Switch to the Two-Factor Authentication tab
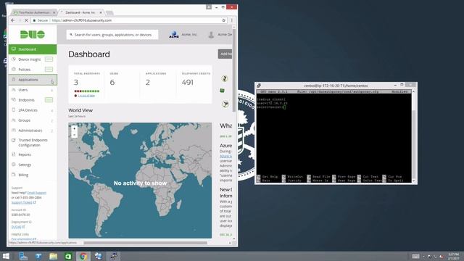The width and height of the screenshot is (464, 261). tap(34, 12)
